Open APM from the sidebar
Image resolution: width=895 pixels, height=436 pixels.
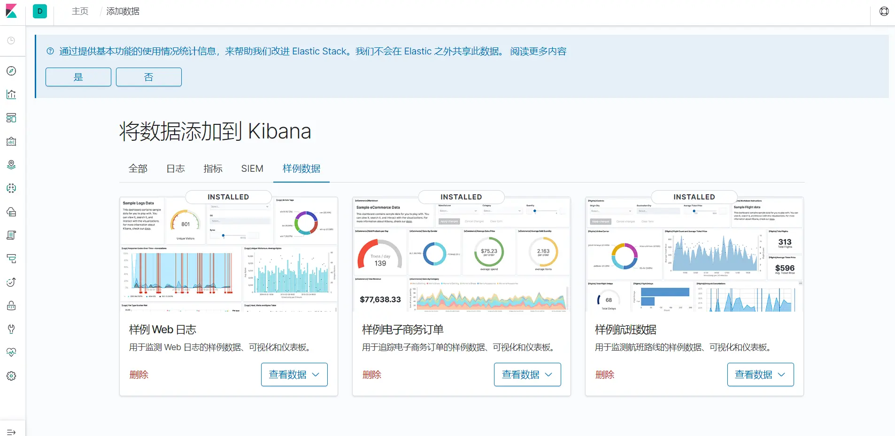(x=11, y=259)
